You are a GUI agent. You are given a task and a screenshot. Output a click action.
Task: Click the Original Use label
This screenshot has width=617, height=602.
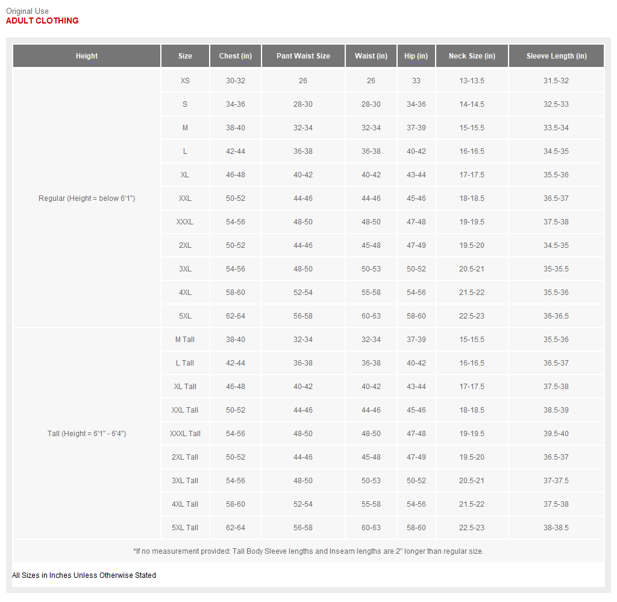point(27,11)
